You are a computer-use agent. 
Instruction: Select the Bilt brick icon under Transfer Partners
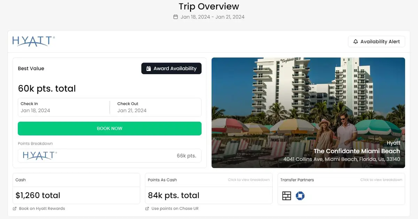click(286, 196)
